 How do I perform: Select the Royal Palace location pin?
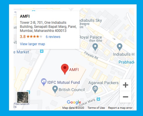pos(95,47)
